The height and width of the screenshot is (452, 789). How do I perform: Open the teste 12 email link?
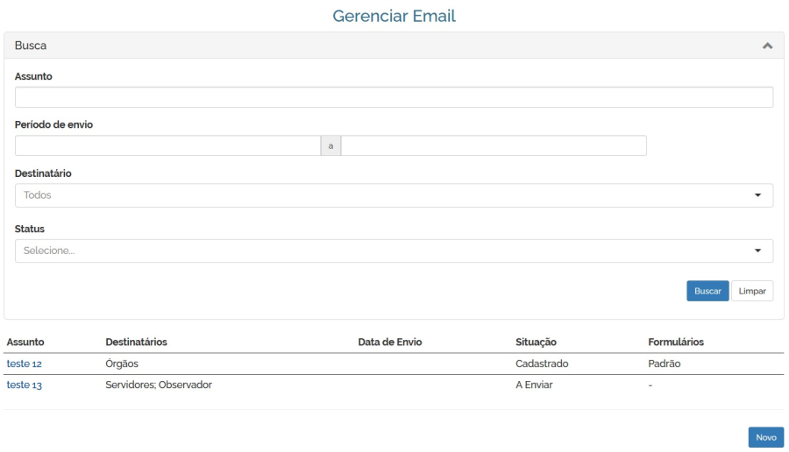pos(25,364)
